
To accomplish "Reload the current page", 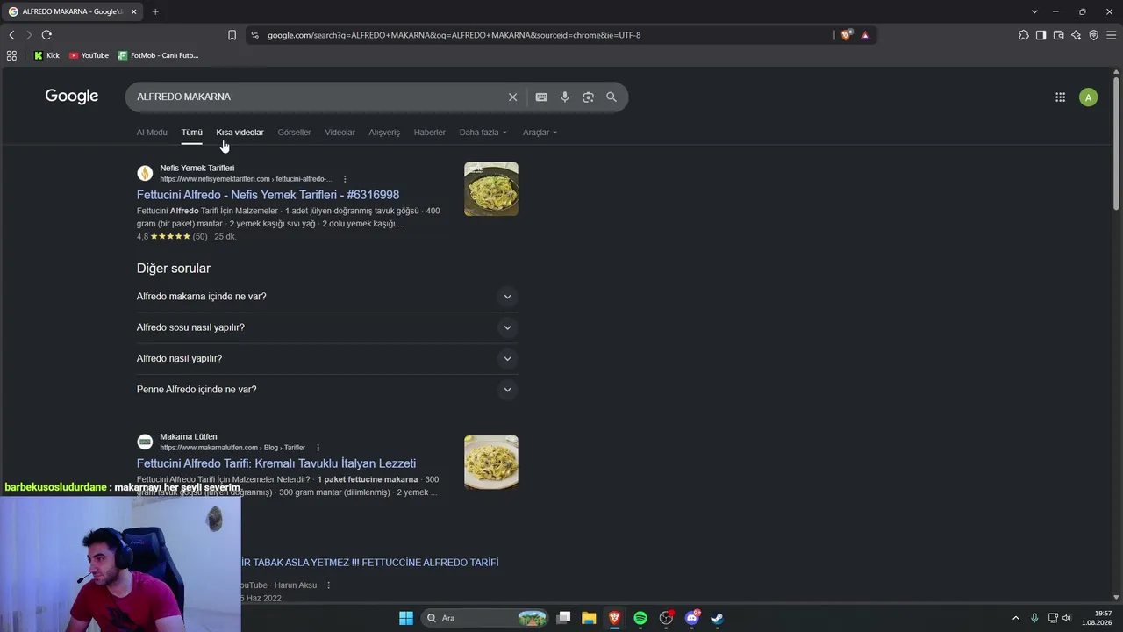I will (x=46, y=35).
